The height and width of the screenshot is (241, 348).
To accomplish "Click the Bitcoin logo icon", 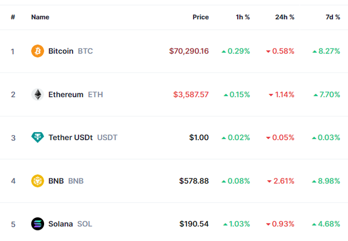I will pyautogui.click(x=37, y=51).
